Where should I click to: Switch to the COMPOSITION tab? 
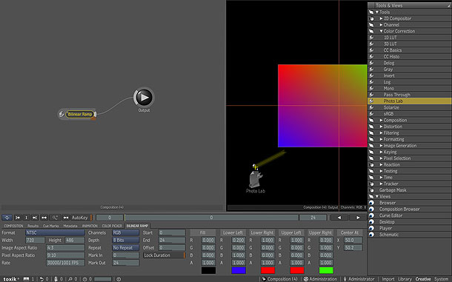(x=13, y=226)
